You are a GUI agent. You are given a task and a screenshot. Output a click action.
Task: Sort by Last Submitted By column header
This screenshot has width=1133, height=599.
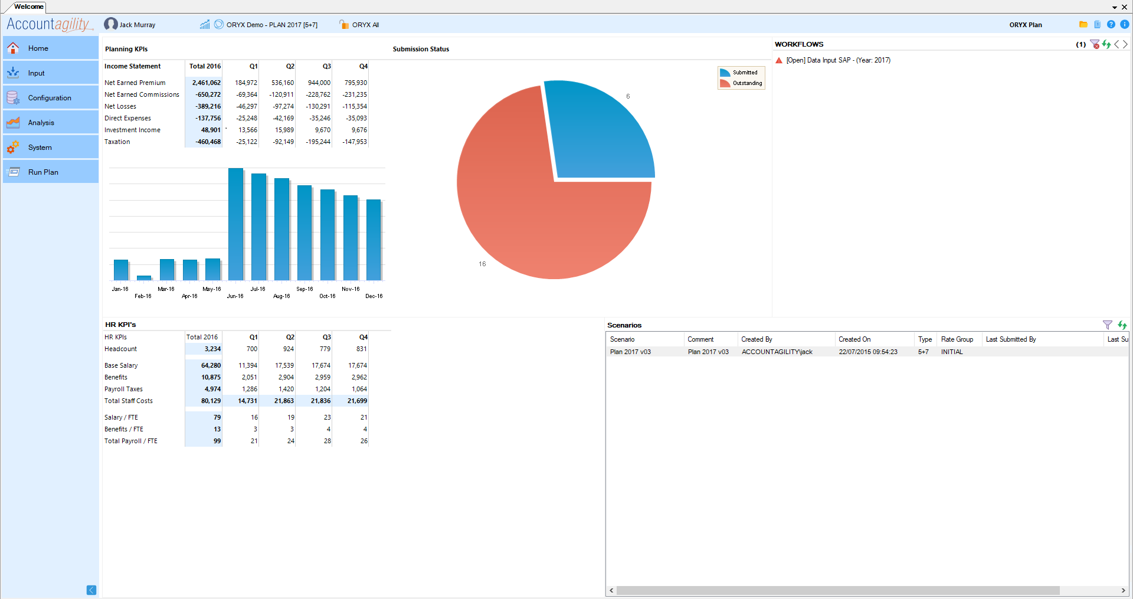tap(1042, 339)
